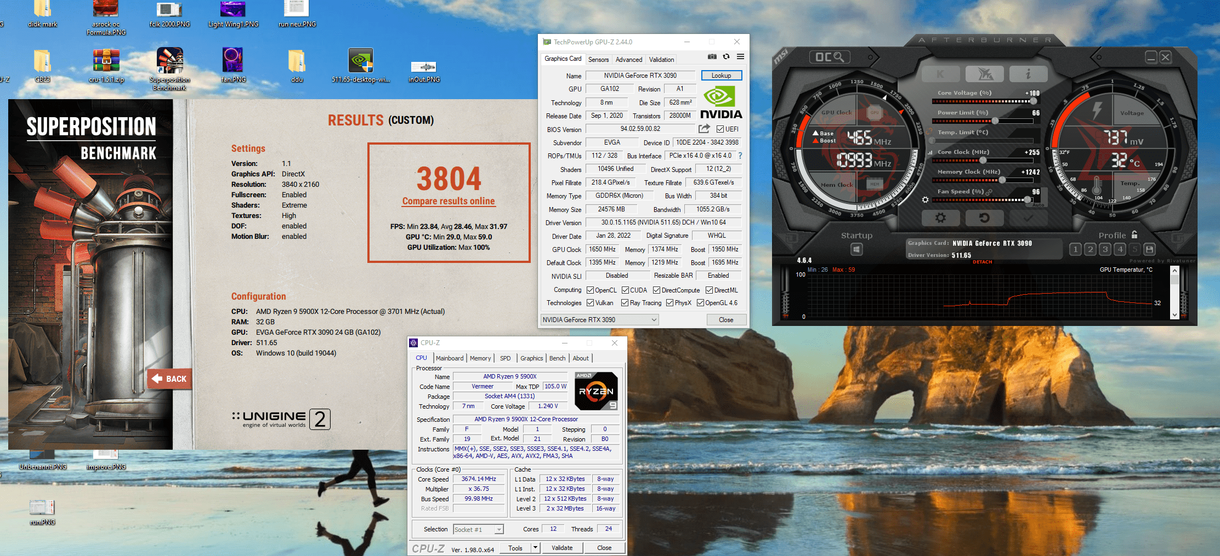
Task: Open the run.PNG desktop file
Action: (42, 512)
